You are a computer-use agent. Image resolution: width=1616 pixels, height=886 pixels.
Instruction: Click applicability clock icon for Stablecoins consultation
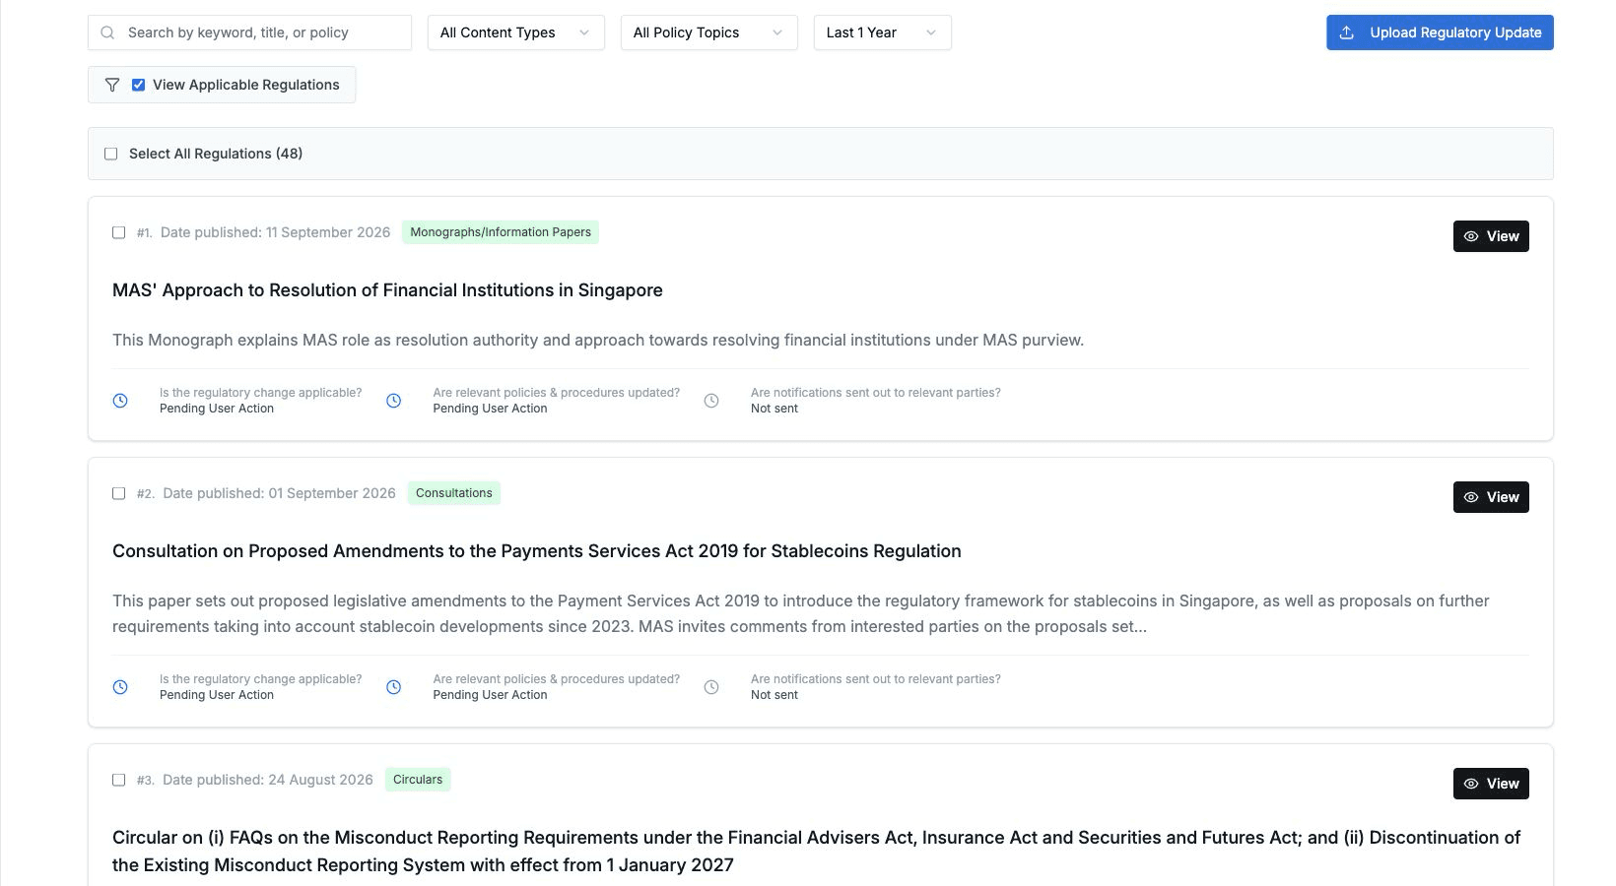tap(120, 687)
